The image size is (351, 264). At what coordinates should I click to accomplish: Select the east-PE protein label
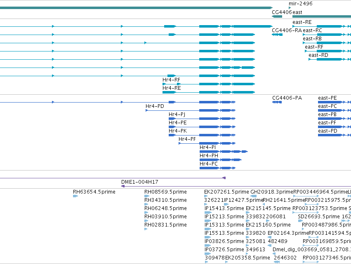327,98
